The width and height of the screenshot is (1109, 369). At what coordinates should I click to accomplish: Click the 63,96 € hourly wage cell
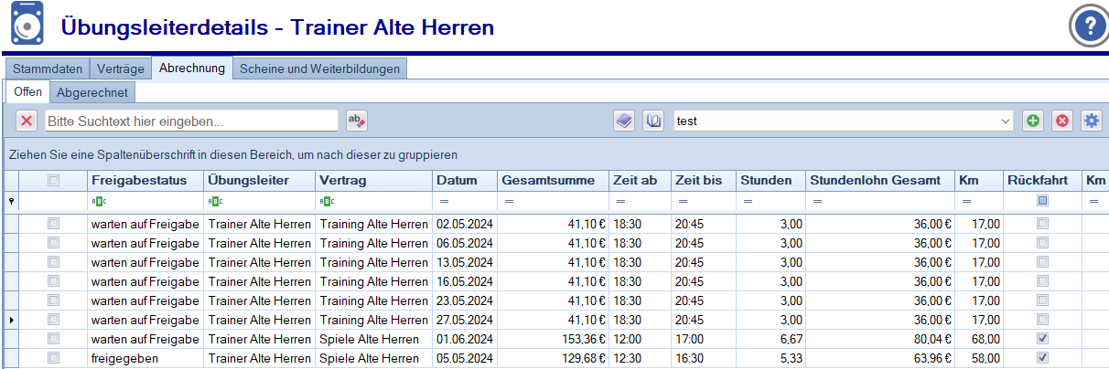point(880,358)
